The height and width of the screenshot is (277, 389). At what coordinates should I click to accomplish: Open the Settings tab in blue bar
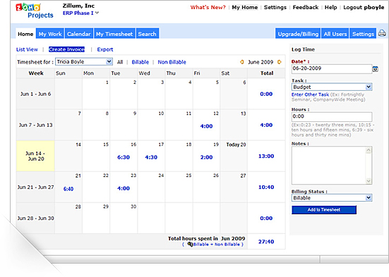tap(363, 34)
